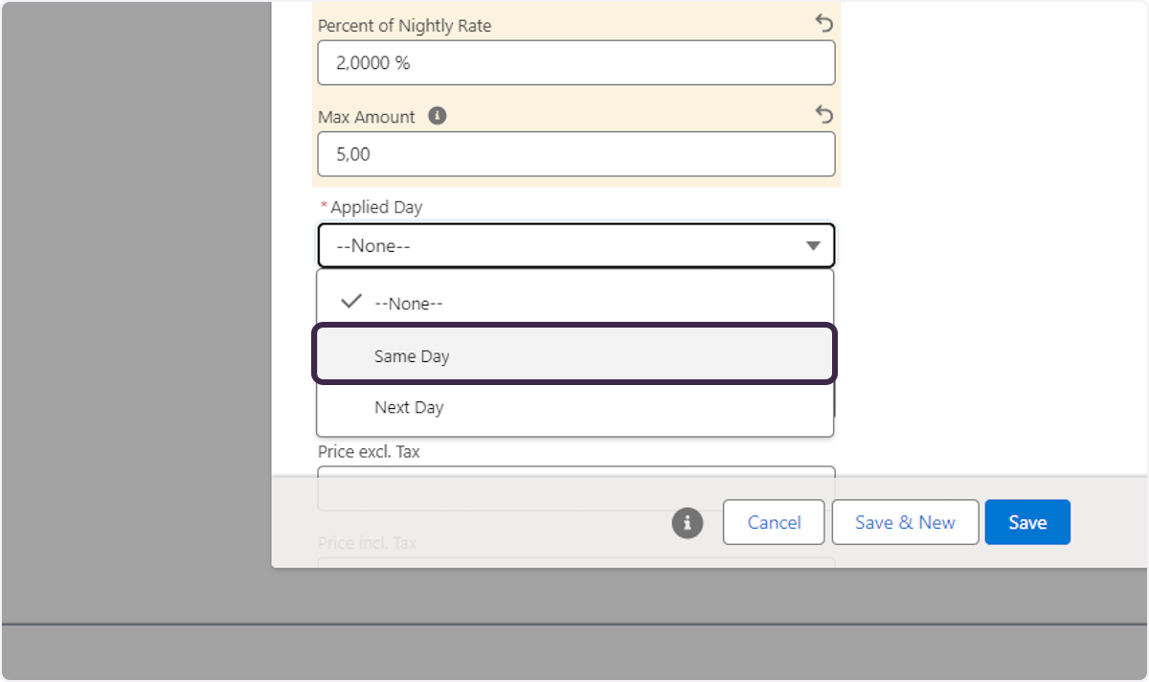Pick Next Day from the dropdown list

point(409,407)
